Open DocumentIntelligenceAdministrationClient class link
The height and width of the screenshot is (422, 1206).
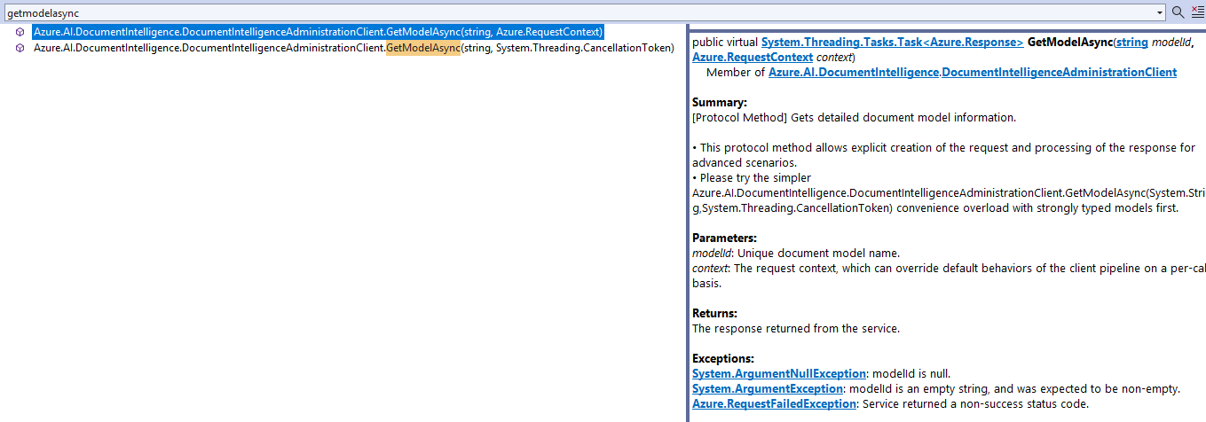tap(1059, 72)
